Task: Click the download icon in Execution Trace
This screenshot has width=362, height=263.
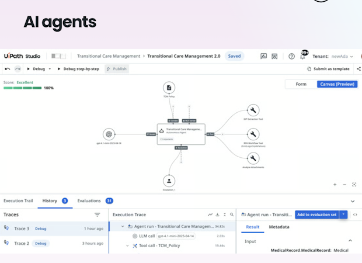Action: pyautogui.click(x=217, y=214)
